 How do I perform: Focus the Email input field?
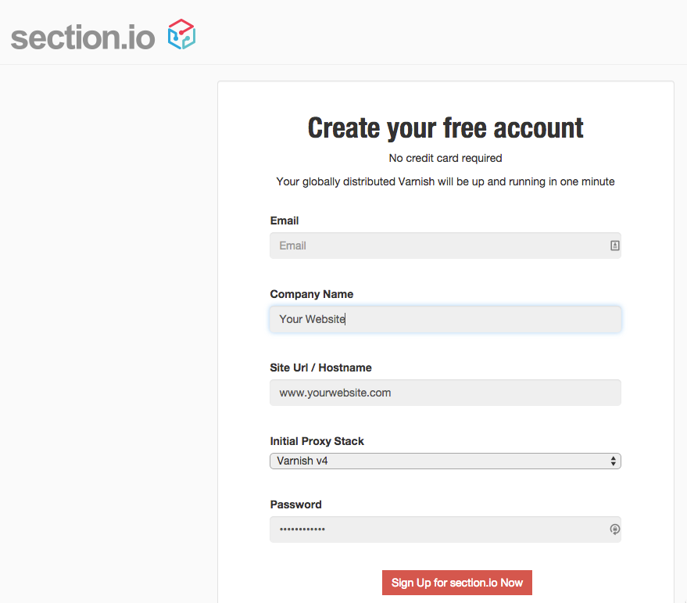click(438, 246)
